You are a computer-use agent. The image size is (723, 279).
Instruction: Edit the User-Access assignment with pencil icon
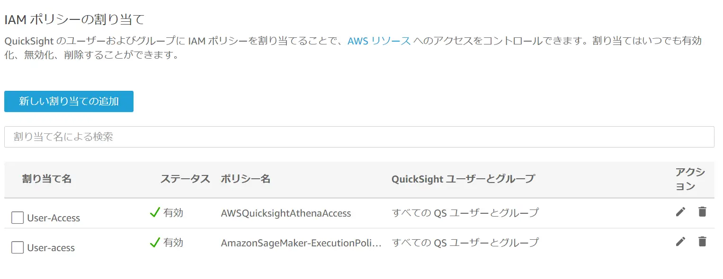[680, 212]
